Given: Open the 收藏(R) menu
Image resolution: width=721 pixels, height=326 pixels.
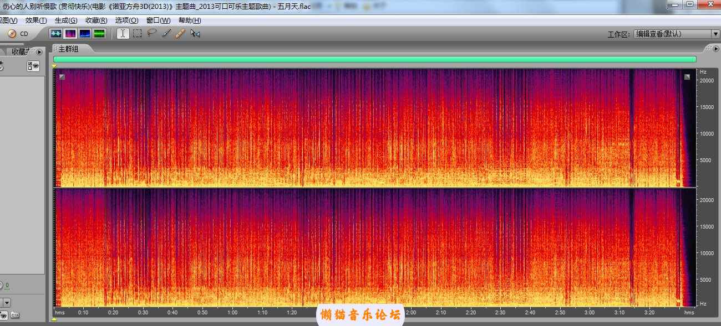Looking at the screenshot, I should [x=97, y=20].
